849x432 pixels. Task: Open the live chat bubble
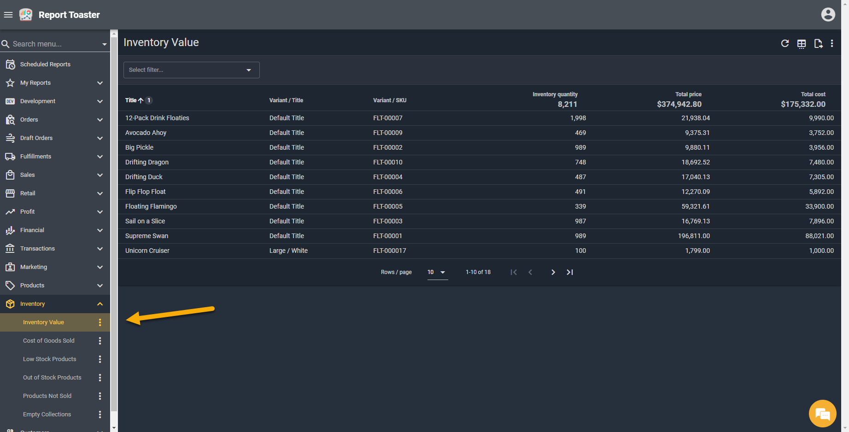pyautogui.click(x=822, y=414)
